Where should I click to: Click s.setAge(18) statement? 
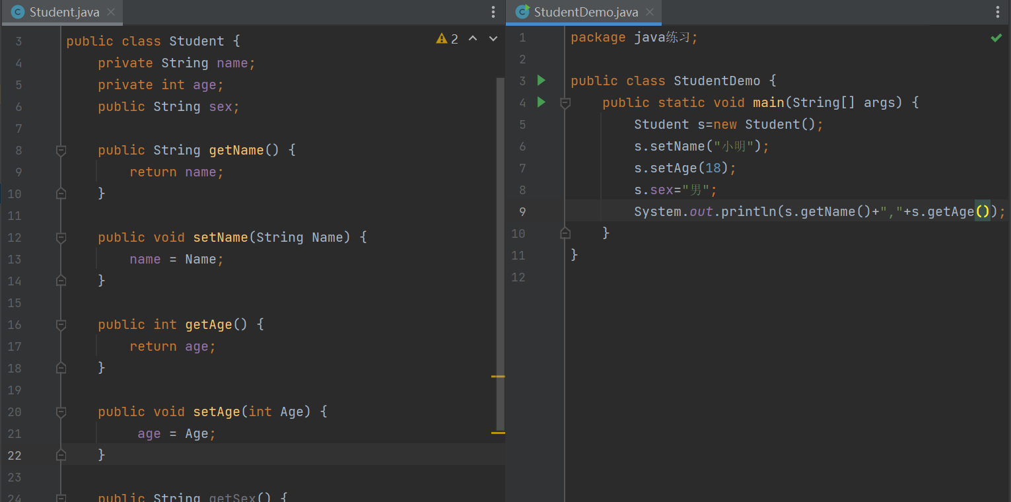coord(685,168)
